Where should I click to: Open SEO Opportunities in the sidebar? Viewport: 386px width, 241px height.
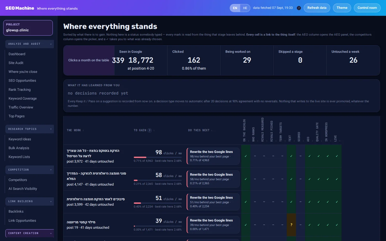tap(22, 81)
